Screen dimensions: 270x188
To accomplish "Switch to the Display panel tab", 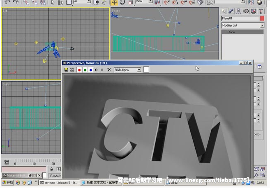I will tap(254, 11).
